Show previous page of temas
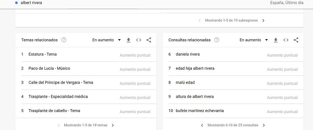 point(59,125)
